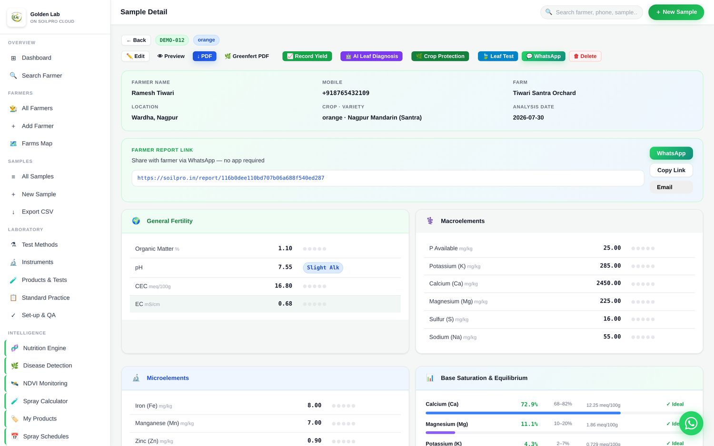Click the globe icon beside General Fertility

click(136, 221)
